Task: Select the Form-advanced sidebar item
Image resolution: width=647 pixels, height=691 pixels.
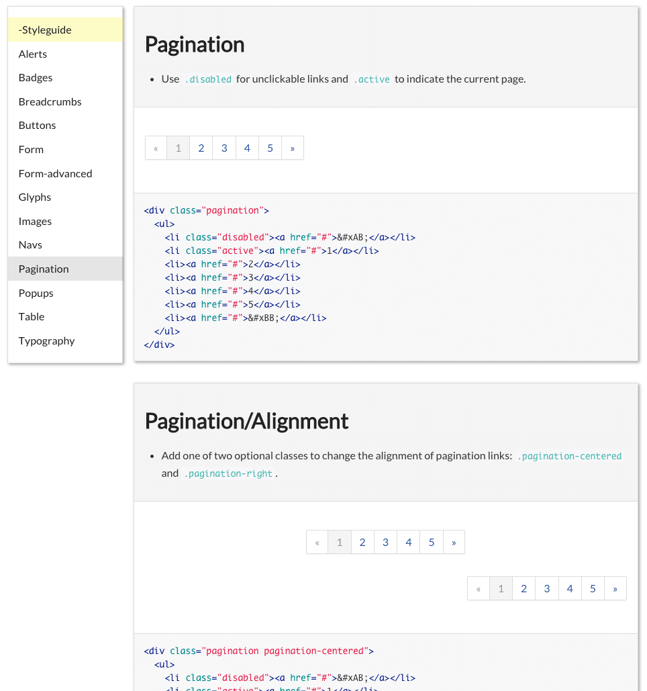Action: pos(55,173)
